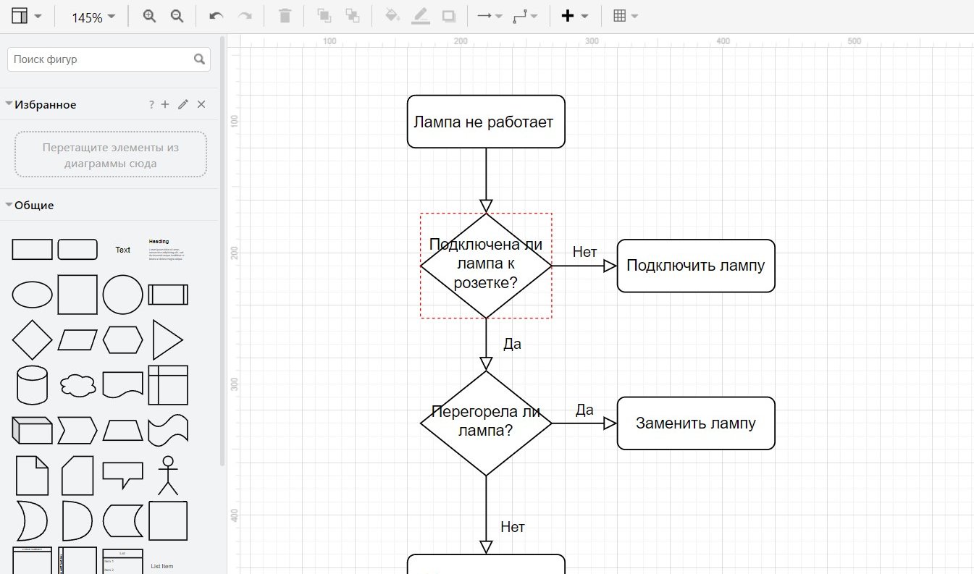Select the rectangle shape in Общие
The width and height of the screenshot is (974, 574).
point(33,250)
